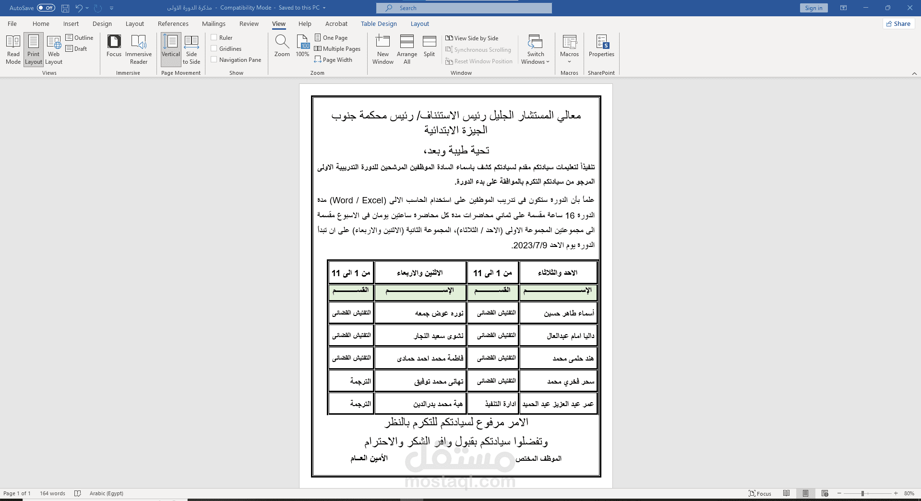Viewport: 921px width, 501px height.
Task: Select Print Layout view
Action: (x=34, y=49)
